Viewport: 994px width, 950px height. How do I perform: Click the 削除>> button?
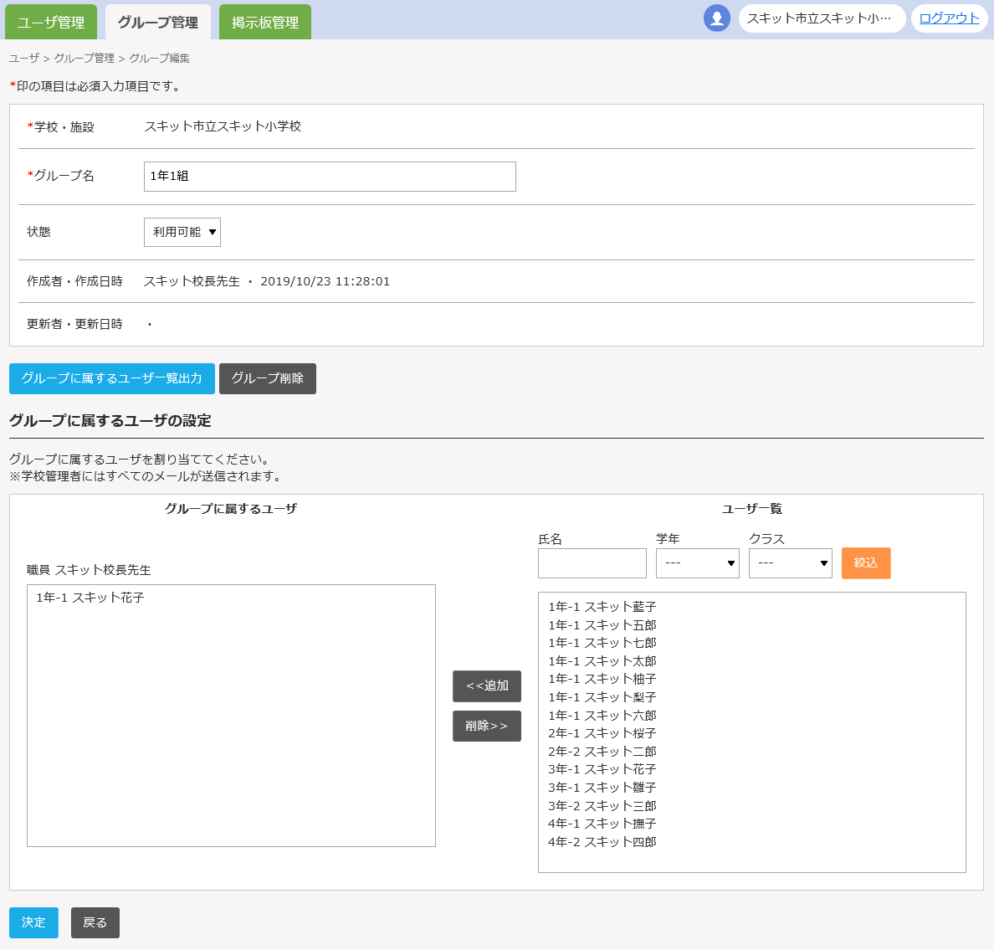coord(487,726)
